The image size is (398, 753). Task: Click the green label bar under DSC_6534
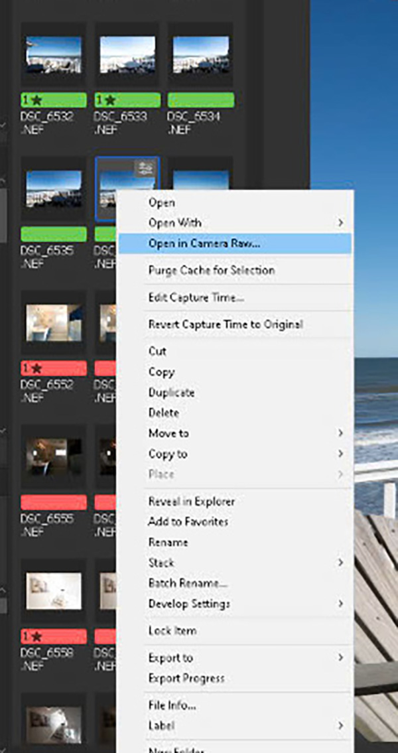201,100
